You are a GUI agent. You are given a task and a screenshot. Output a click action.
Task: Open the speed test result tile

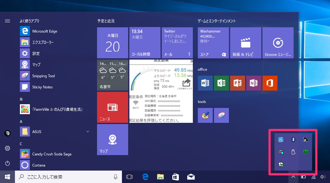coord(161,91)
